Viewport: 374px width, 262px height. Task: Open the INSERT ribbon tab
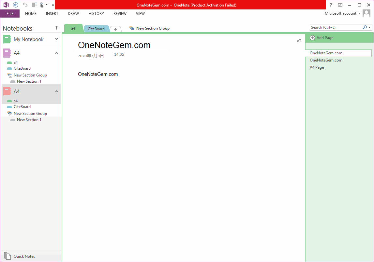52,14
